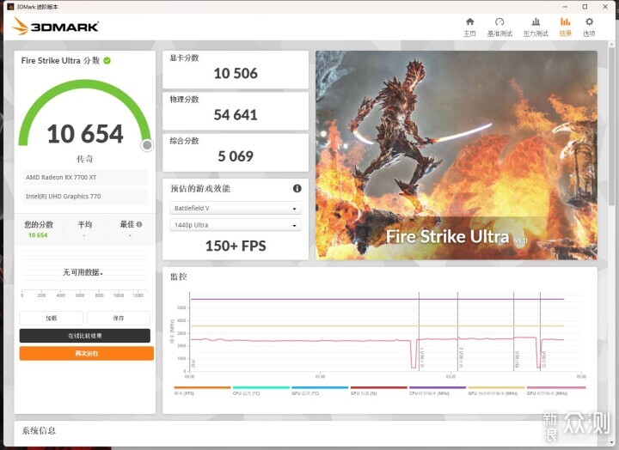Click the 您的分数 value 10 654
Viewport: 619px width, 450px height.
(x=38, y=235)
